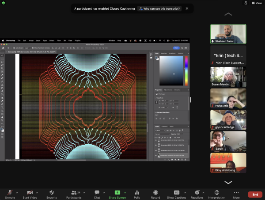Click the green Share Screen icon
The image size is (265, 200).
117,193
